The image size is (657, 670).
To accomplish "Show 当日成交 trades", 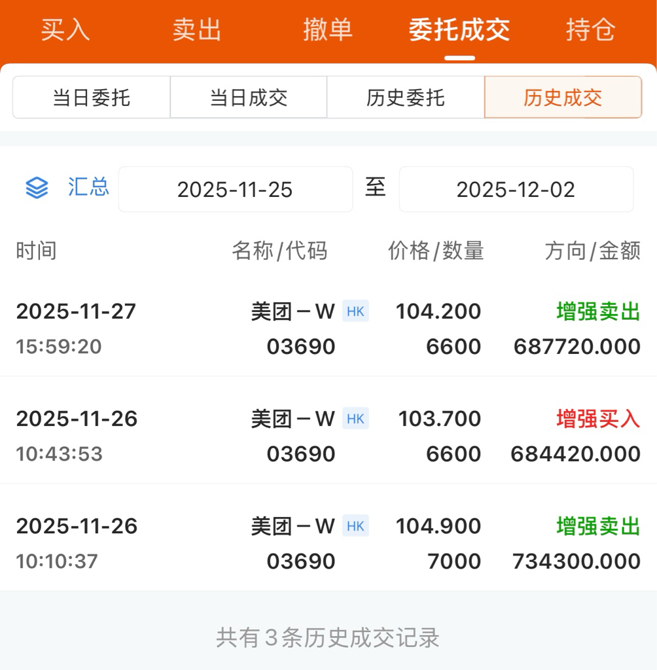I will 249,97.
